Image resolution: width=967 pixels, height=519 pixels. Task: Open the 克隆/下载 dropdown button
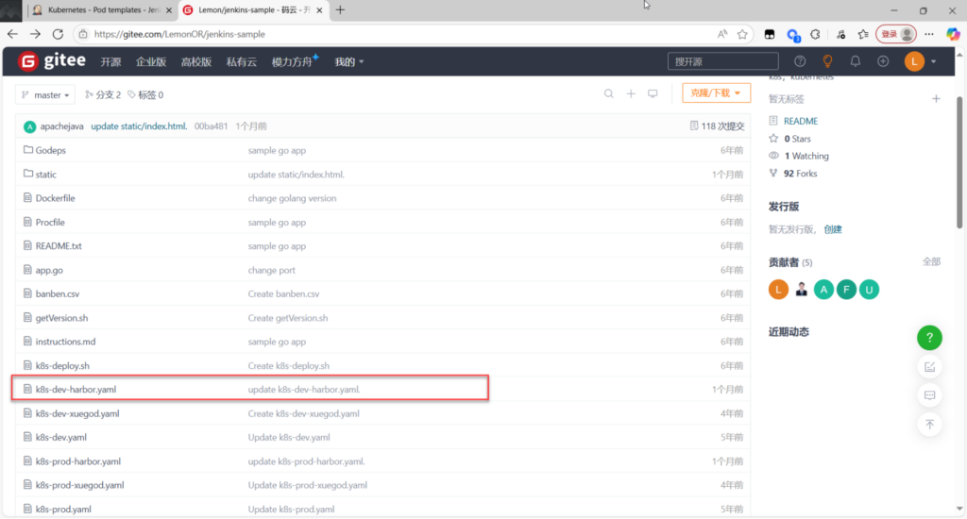coord(716,93)
